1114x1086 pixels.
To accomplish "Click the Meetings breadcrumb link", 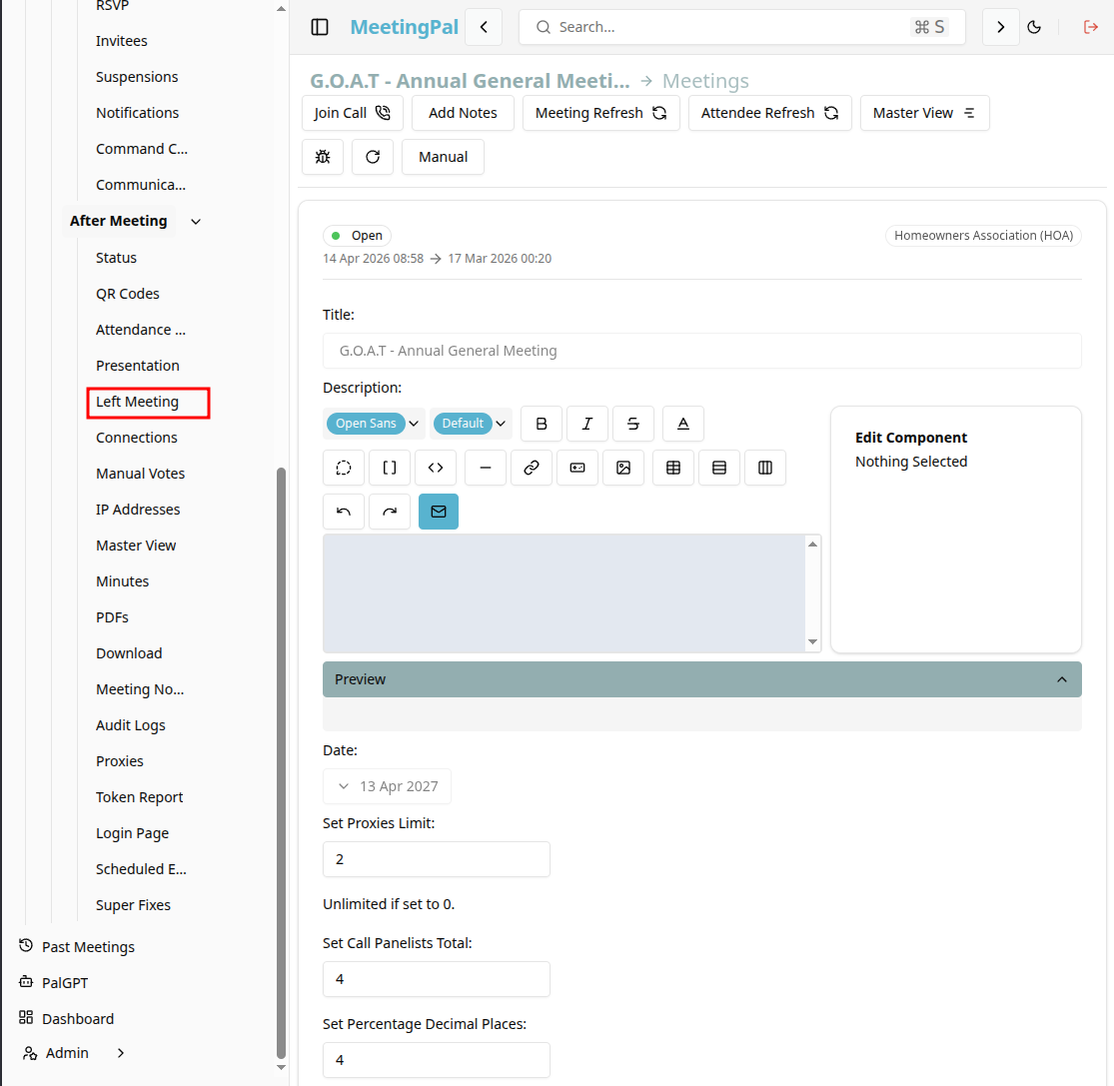I will 705,81.
